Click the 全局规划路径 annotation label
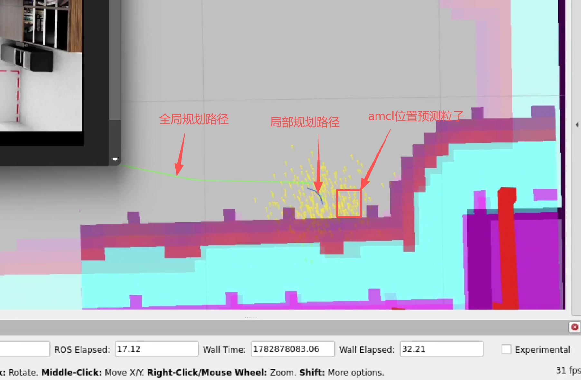 tap(194, 119)
